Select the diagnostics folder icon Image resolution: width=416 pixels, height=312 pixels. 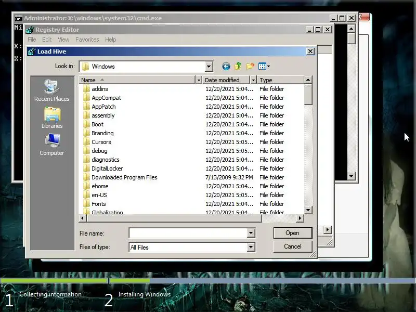(x=86, y=160)
